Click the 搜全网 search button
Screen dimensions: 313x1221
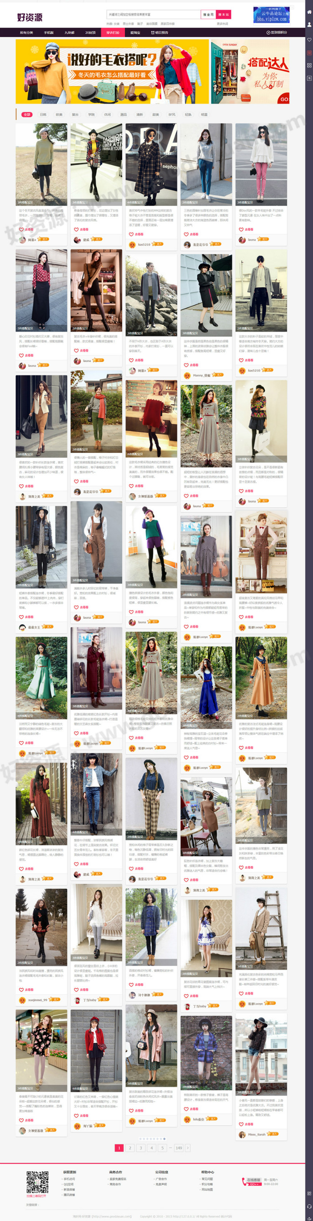(x=208, y=15)
